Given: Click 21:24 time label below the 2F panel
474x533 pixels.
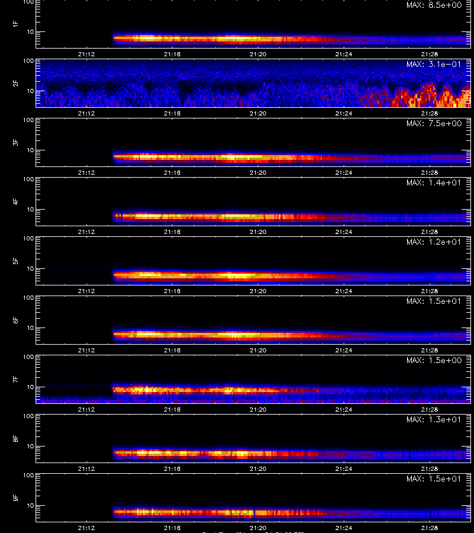Looking at the screenshot, I should (344, 113).
